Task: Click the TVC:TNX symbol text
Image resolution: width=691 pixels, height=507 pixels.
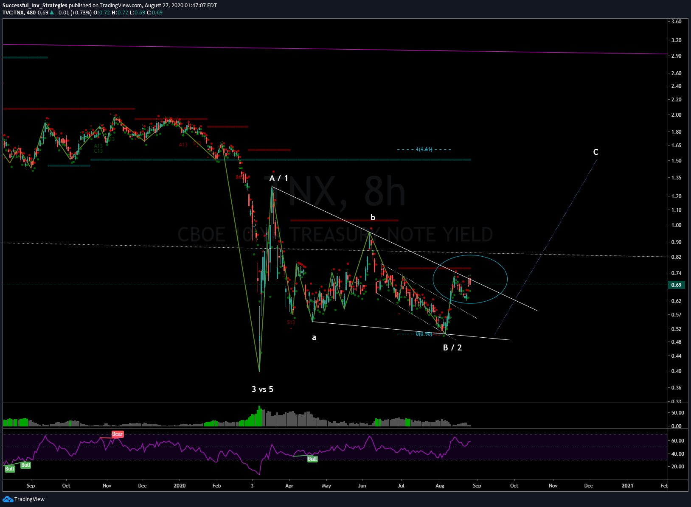Action: pyautogui.click(x=13, y=12)
